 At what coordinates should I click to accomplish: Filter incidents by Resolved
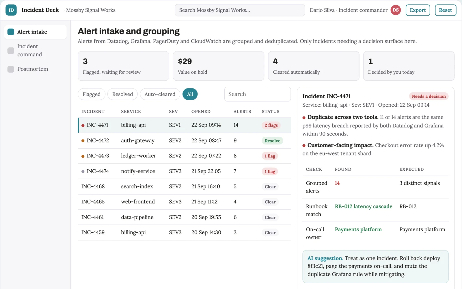(122, 94)
